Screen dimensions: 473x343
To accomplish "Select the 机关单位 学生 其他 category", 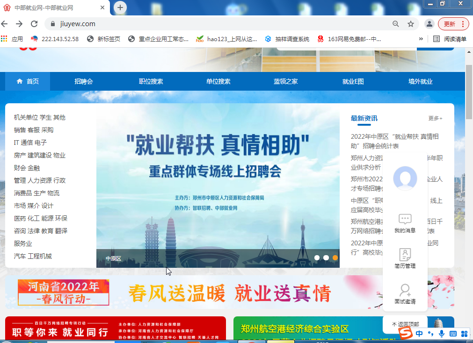I will 39,118.
